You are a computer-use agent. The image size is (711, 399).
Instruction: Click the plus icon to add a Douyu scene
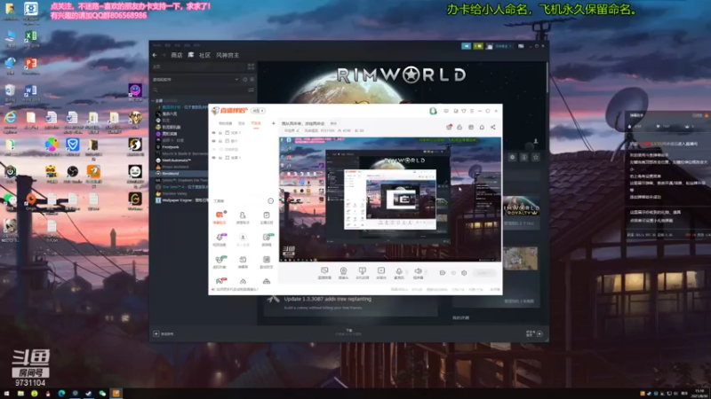274,123
